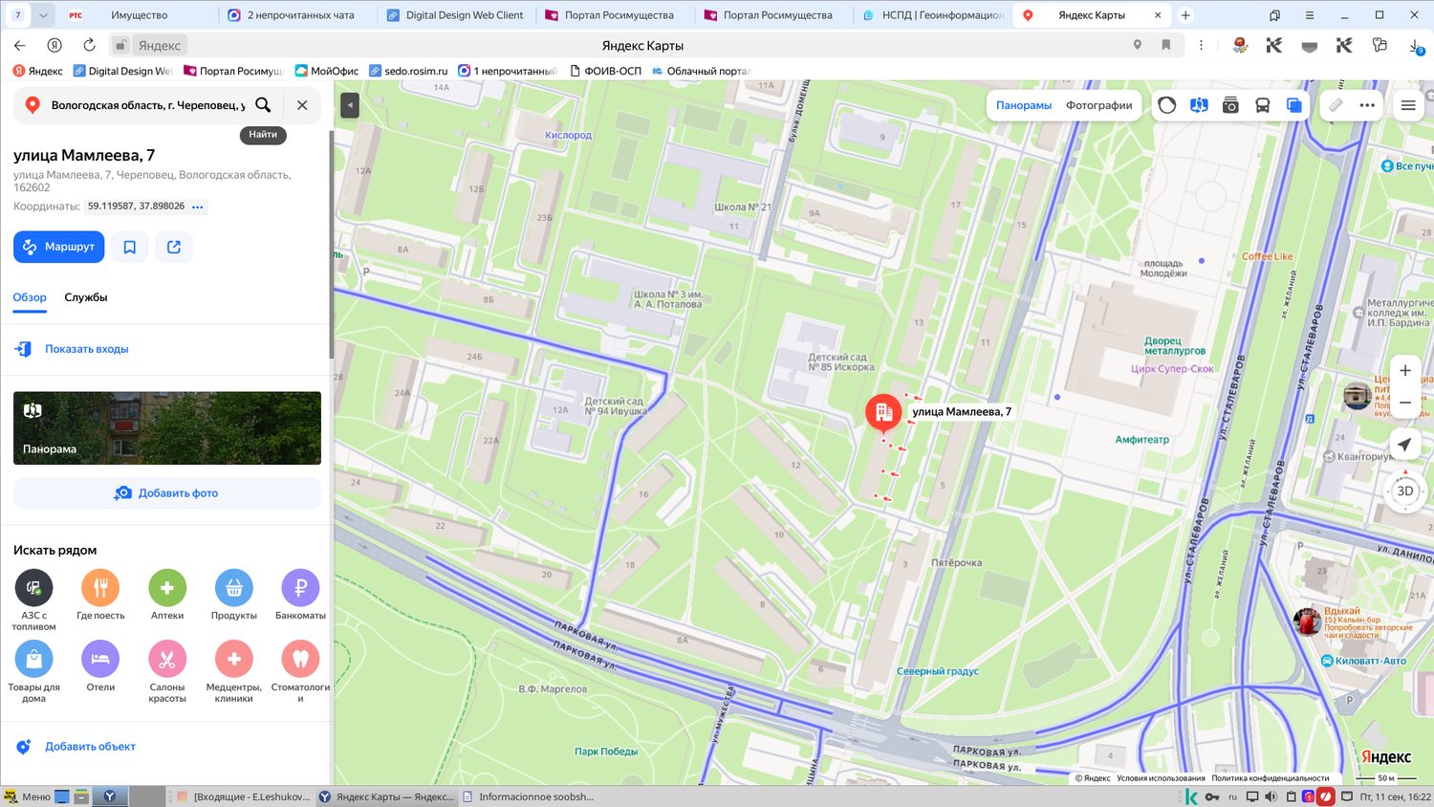This screenshot has width=1434, height=807.
Task: Search nearby Банкоматы
Action: click(300, 595)
